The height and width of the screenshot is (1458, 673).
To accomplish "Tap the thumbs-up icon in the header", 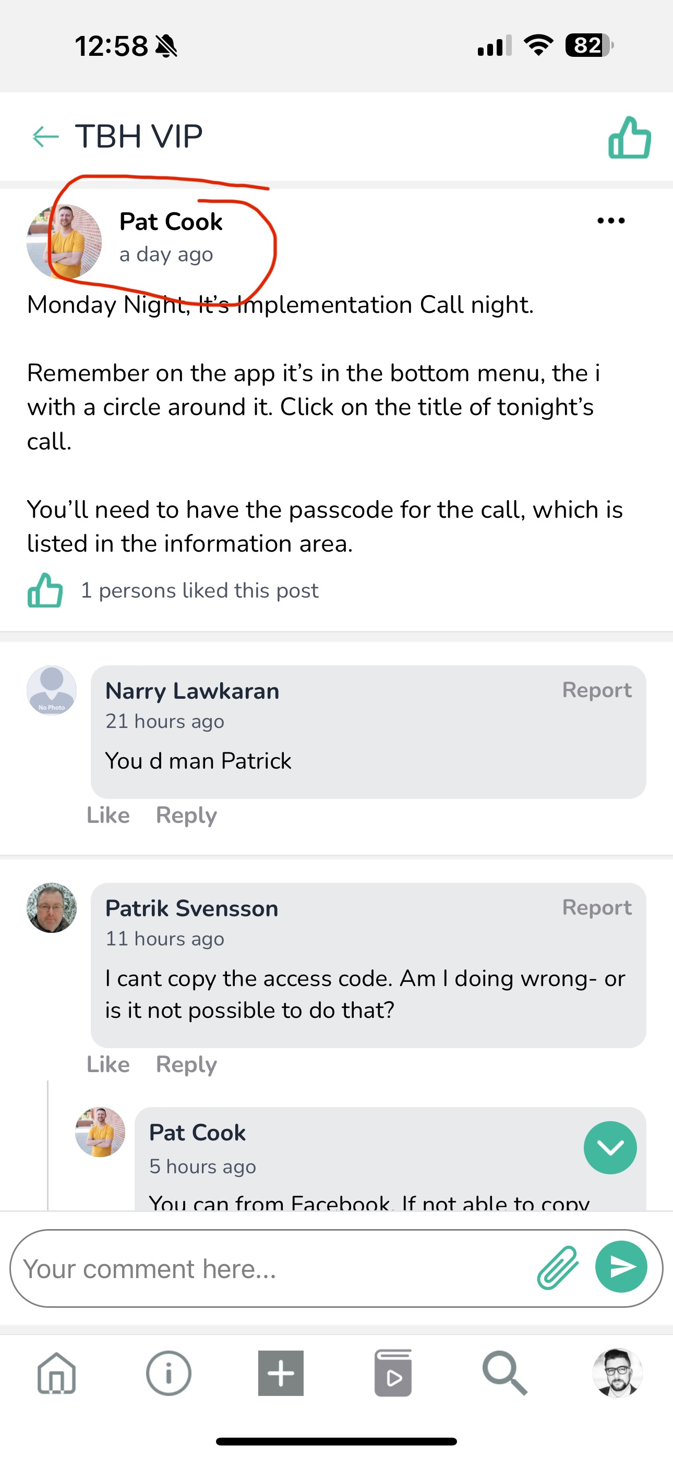I will pos(629,138).
